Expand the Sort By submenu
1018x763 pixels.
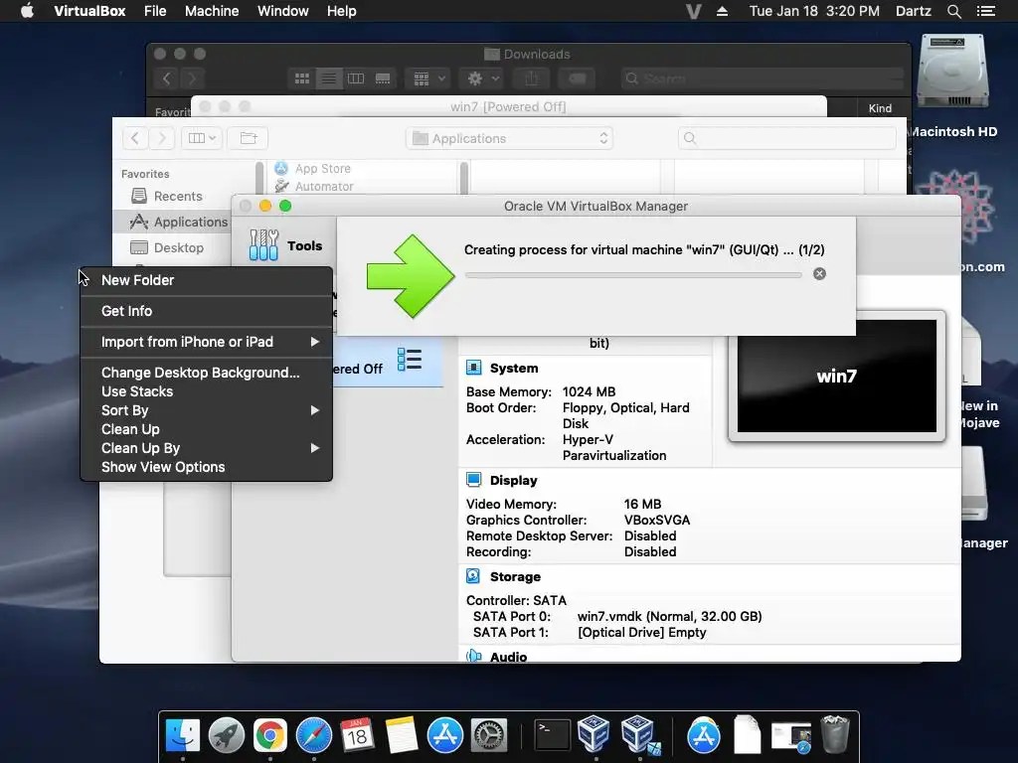pyautogui.click(x=207, y=410)
